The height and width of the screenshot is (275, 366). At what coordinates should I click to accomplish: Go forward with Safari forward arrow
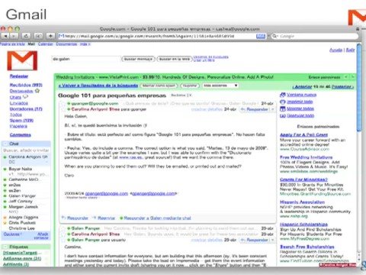pos(14,36)
